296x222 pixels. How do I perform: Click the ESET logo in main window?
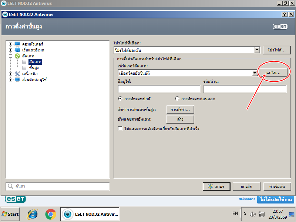15,199
